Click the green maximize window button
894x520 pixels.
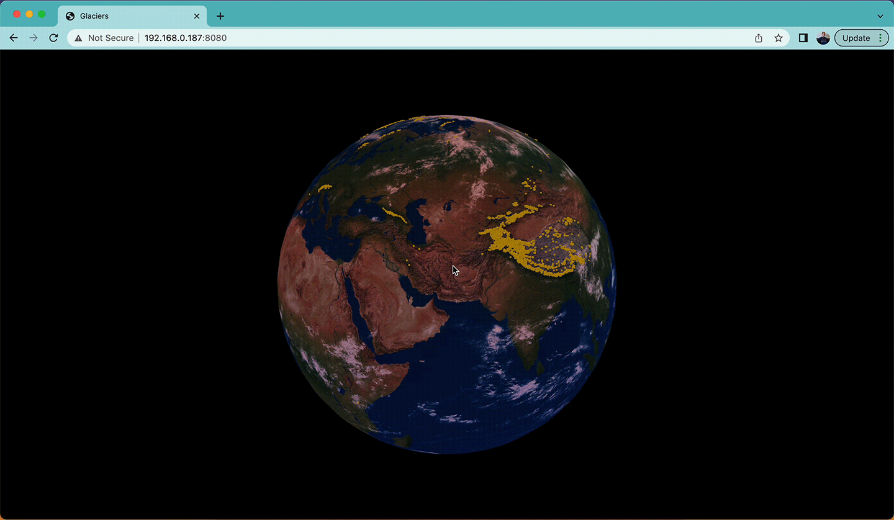coord(42,14)
